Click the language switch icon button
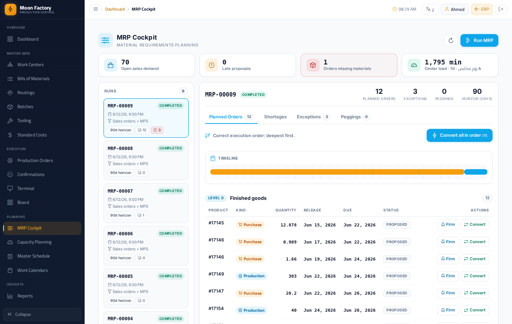The image size is (512, 324). (430, 9)
